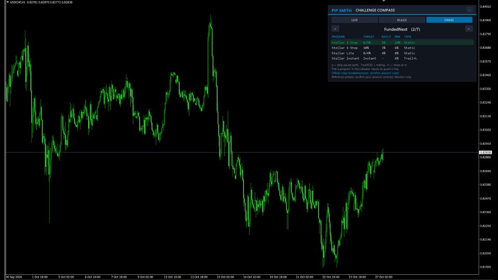The height and width of the screenshot is (280, 498).
Task: Click the current price label 0.82838 on scale
Action: click(x=486, y=152)
